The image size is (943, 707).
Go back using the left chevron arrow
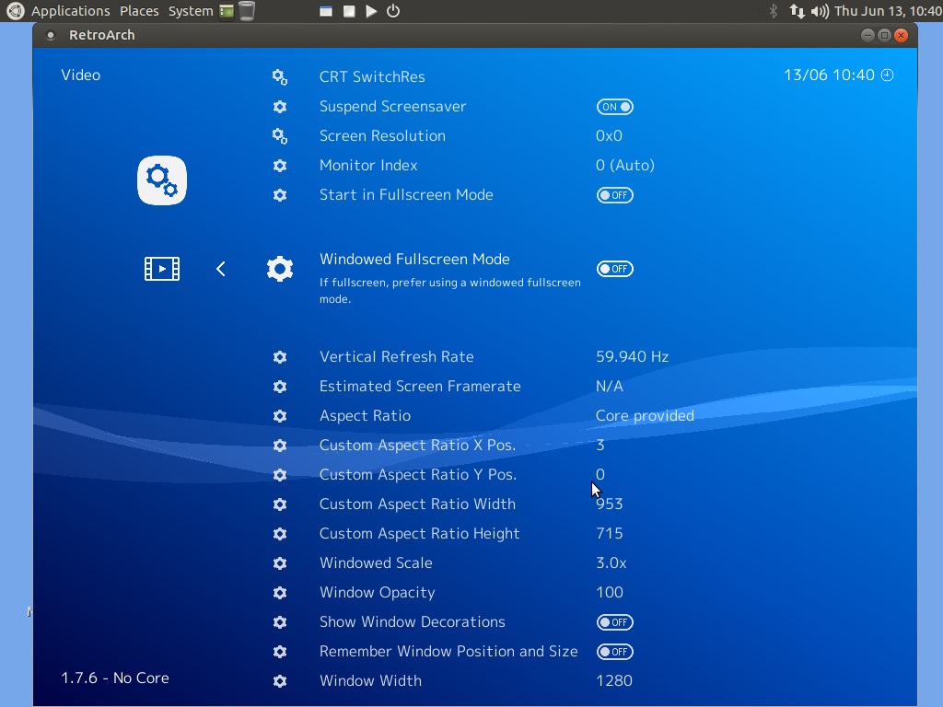tap(221, 269)
